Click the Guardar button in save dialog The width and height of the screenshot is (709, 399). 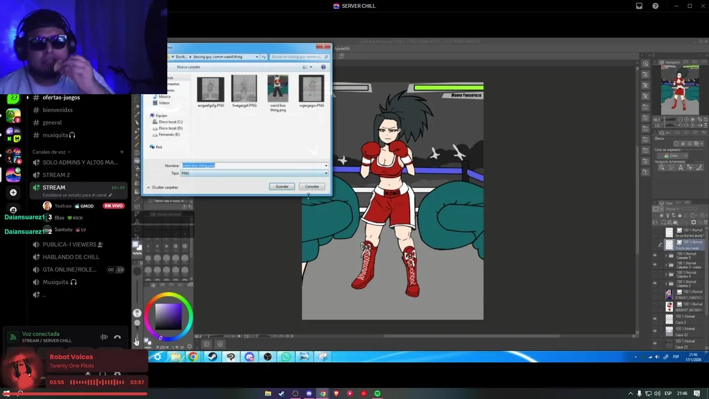[x=282, y=186]
